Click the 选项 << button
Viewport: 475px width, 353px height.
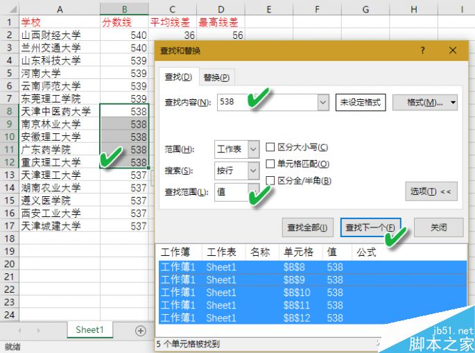(x=431, y=191)
